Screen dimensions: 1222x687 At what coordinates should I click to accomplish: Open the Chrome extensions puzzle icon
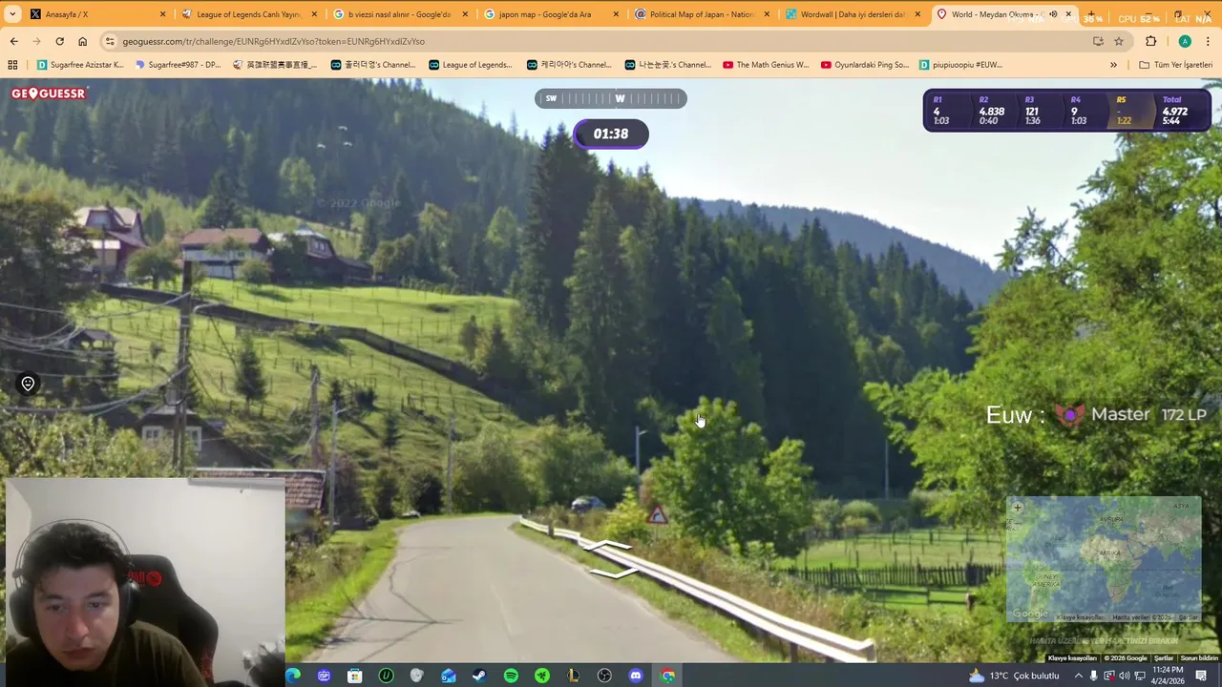[x=1150, y=41]
